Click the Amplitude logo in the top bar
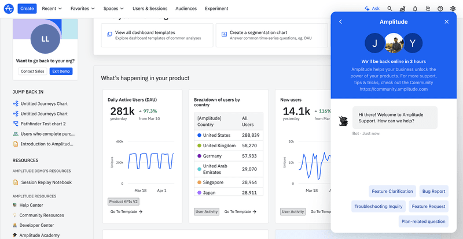Image resolution: width=463 pixels, height=239 pixels. point(8,9)
